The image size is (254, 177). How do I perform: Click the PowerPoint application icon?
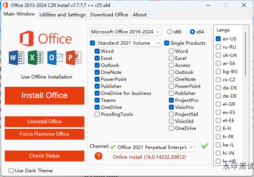74,58
